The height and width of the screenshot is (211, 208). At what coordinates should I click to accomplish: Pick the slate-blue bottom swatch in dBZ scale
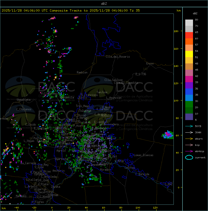189,117
